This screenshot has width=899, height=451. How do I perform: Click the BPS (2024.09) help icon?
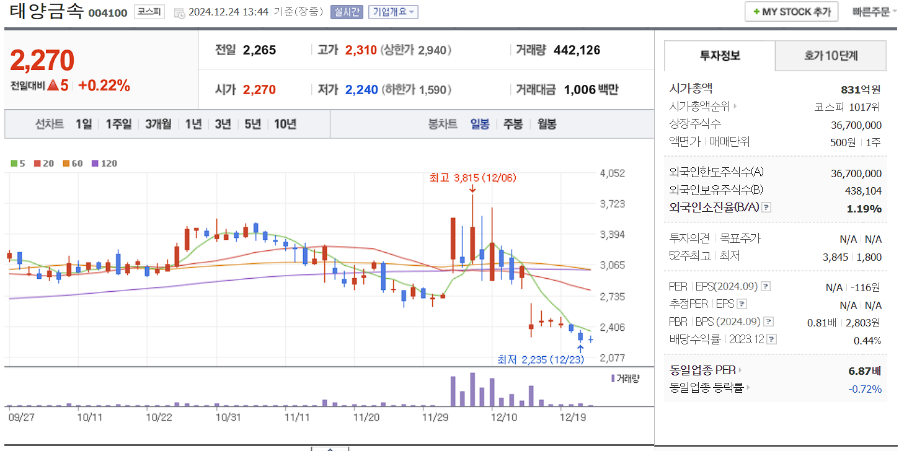[x=769, y=321]
